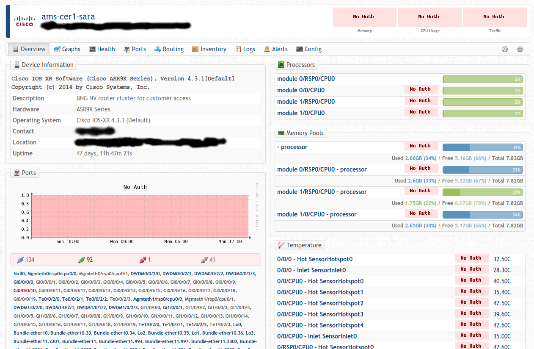534x349 pixels.
Task: Open the clock icon in tab bar
Action: pos(505,49)
